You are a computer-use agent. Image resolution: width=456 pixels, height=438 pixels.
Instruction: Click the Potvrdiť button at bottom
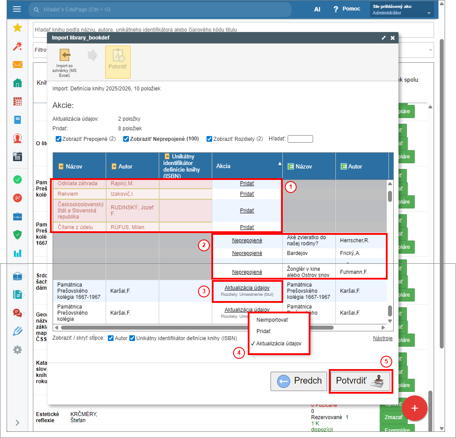tap(360, 381)
